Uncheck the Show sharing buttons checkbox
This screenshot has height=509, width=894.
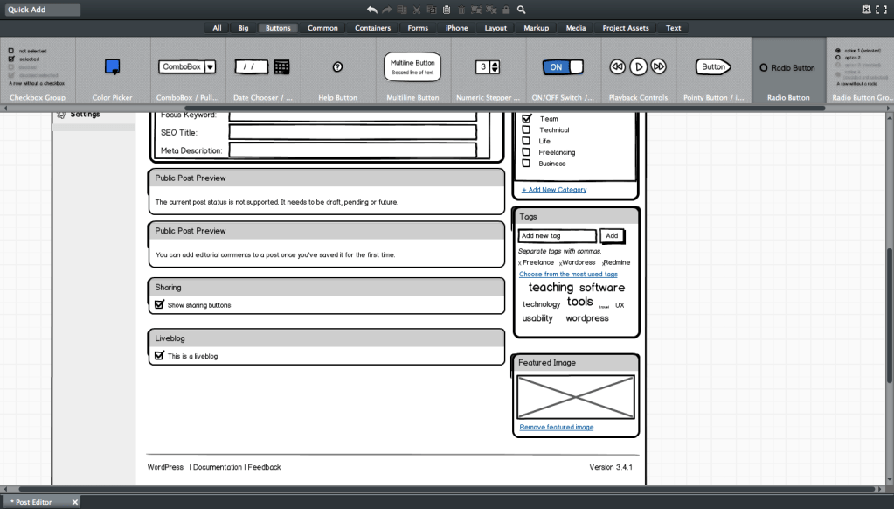click(x=161, y=304)
